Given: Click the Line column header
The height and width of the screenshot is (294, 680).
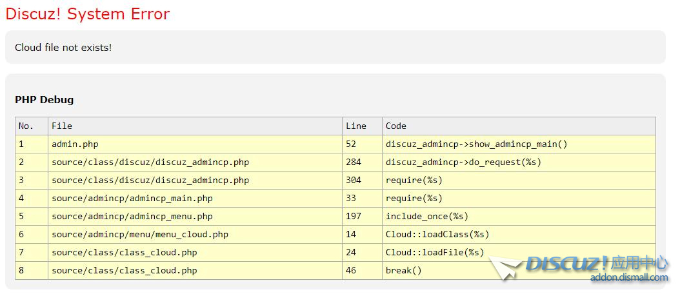Looking at the screenshot, I should pyautogui.click(x=355, y=126).
